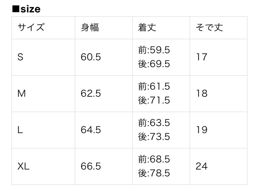
Task: Click the 前:59.5 length value
Action: (154, 50)
